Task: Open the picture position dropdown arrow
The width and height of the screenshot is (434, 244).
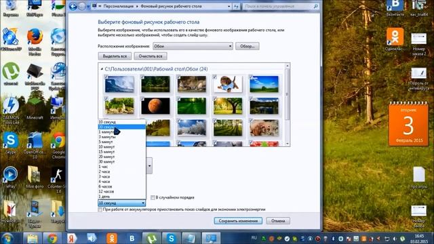Action: pyautogui.click(x=149, y=165)
